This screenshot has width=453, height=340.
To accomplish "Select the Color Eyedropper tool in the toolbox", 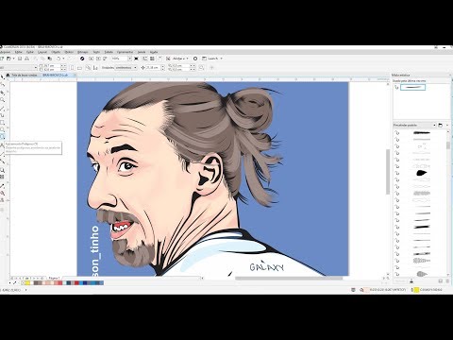I will (x=3, y=186).
